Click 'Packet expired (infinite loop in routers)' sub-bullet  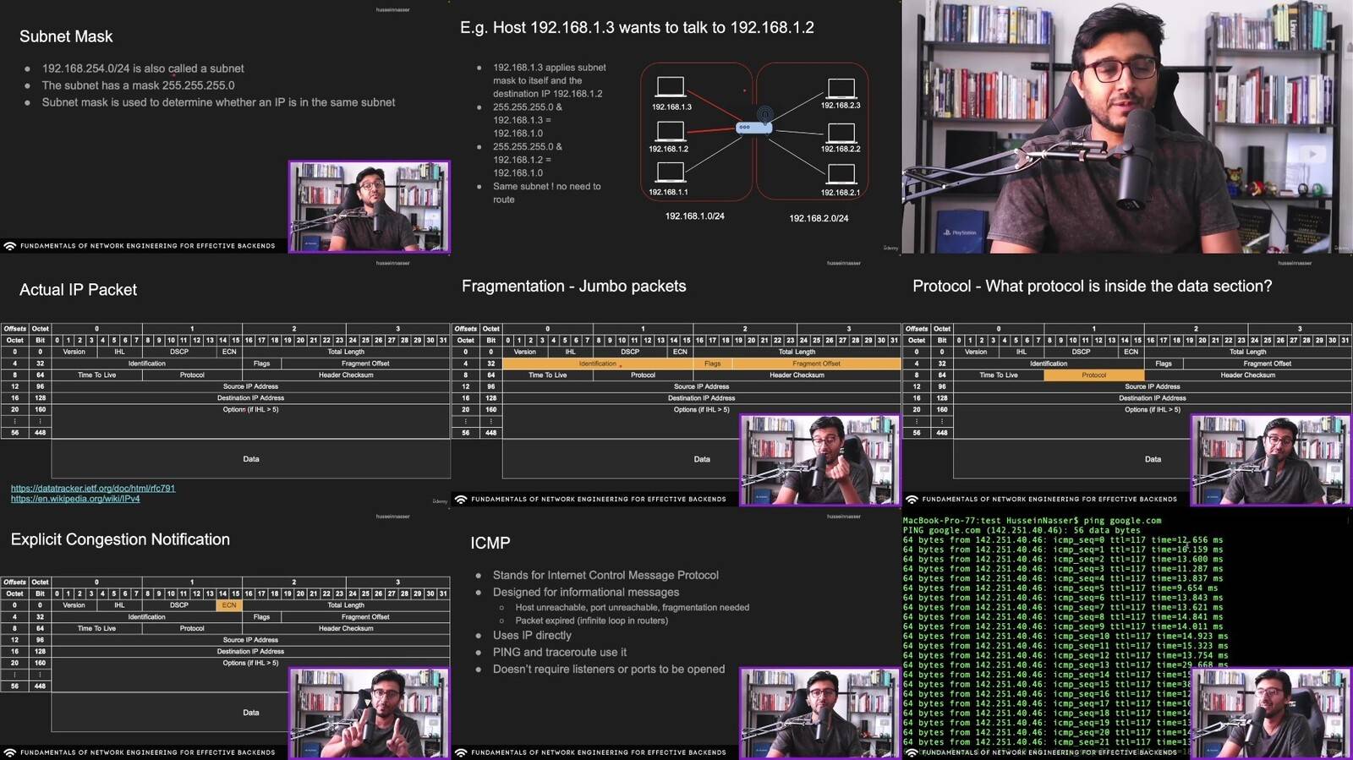tap(591, 621)
